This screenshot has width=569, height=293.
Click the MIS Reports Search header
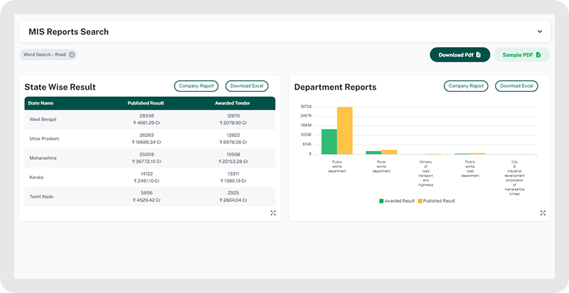(69, 32)
